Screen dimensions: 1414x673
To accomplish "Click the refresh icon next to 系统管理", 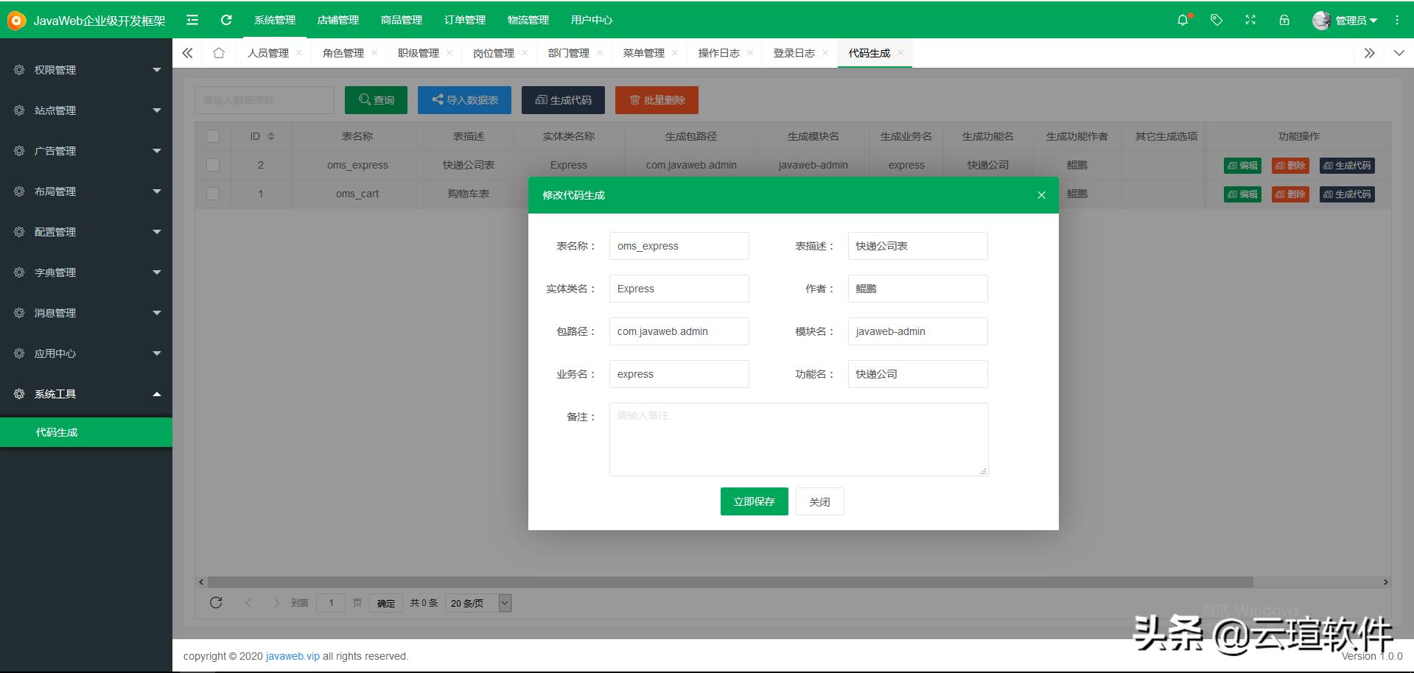I will coord(225,20).
